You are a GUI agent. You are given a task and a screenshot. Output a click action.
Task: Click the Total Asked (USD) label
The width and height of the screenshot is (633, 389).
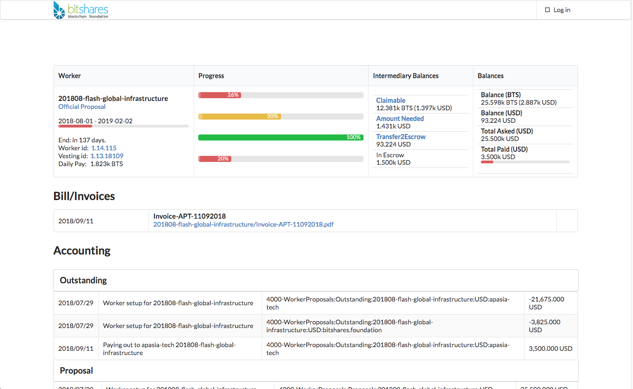(507, 131)
